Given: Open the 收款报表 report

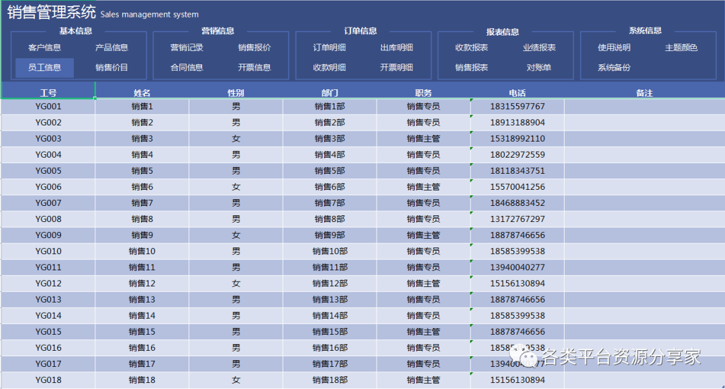Looking at the screenshot, I should click(x=472, y=48).
